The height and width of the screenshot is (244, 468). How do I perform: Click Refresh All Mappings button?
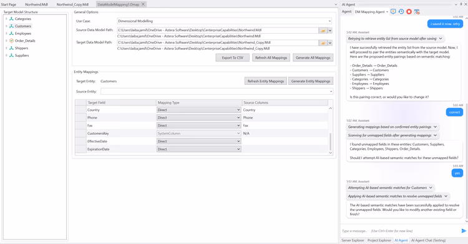[x=271, y=57]
